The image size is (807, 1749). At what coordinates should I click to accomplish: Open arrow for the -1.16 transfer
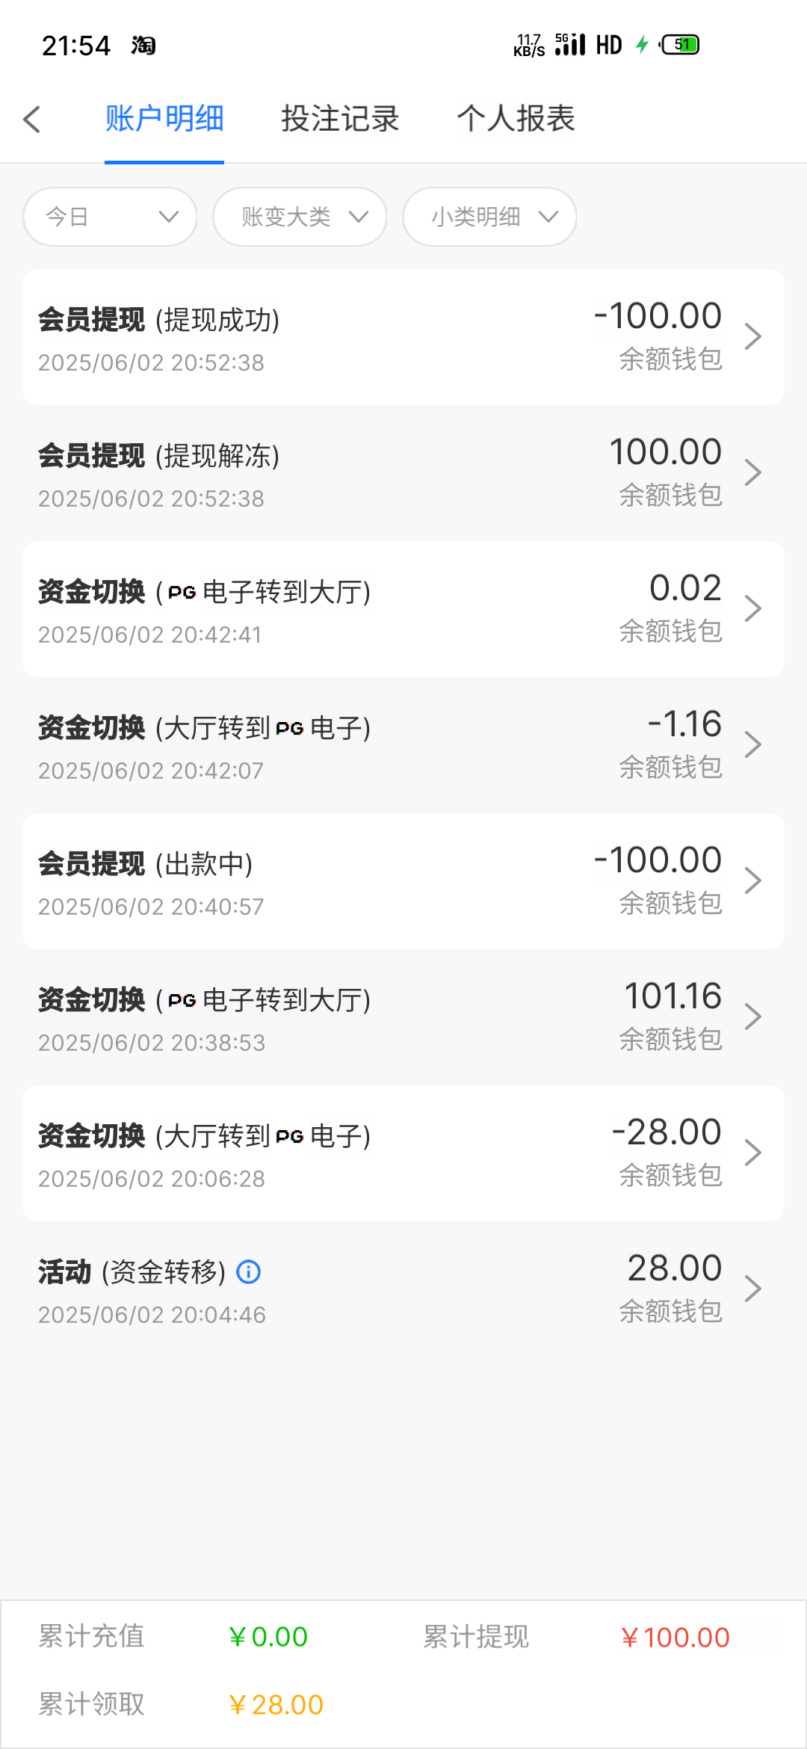[x=752, y=745]
